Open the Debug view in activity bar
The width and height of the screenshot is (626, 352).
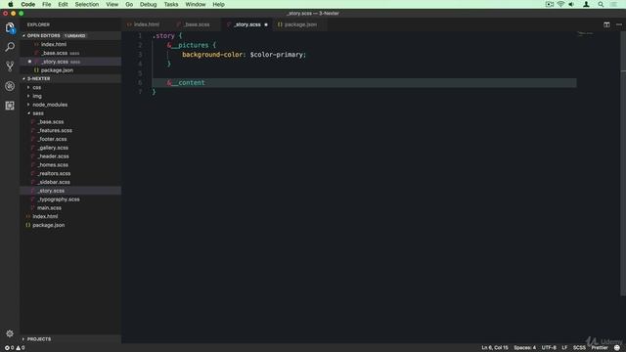[10, 86]
